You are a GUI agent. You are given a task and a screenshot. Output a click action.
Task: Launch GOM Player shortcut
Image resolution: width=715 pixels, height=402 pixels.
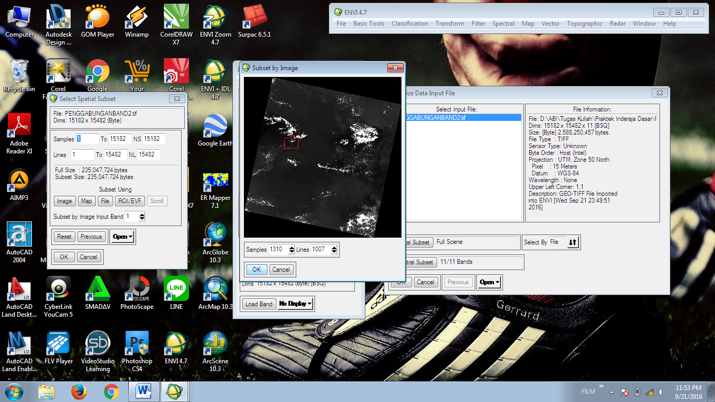point(97,21)
